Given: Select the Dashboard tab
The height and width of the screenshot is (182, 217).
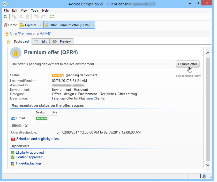Looking at the screenshot, I should 18,42.
